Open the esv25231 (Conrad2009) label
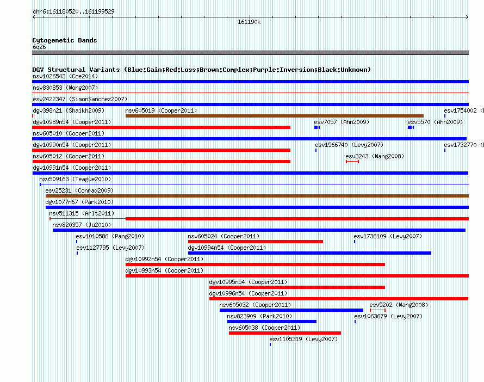This screenshot has width=484, height=382. point(79,190)
